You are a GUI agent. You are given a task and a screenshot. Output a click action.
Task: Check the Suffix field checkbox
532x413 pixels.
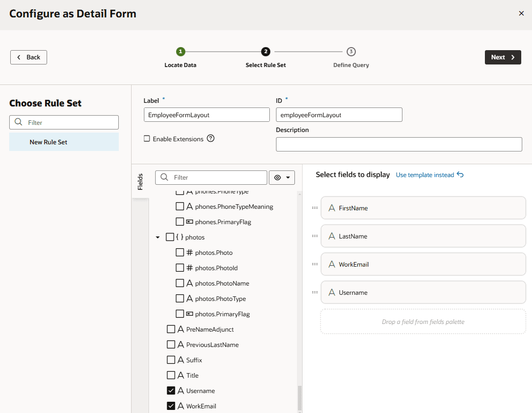[171, 360]
